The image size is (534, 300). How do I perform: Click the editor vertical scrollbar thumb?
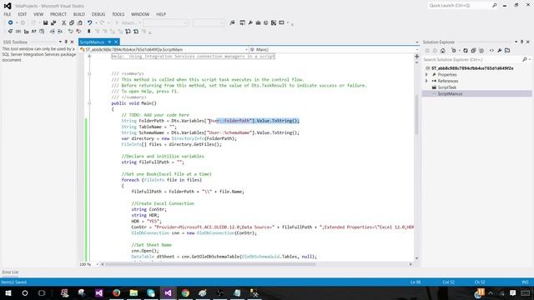[x=416, y=115]
